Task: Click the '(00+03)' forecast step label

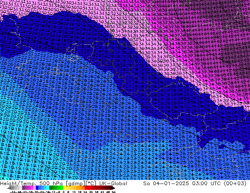Action: pyautogui.click(x=235, y=184)
